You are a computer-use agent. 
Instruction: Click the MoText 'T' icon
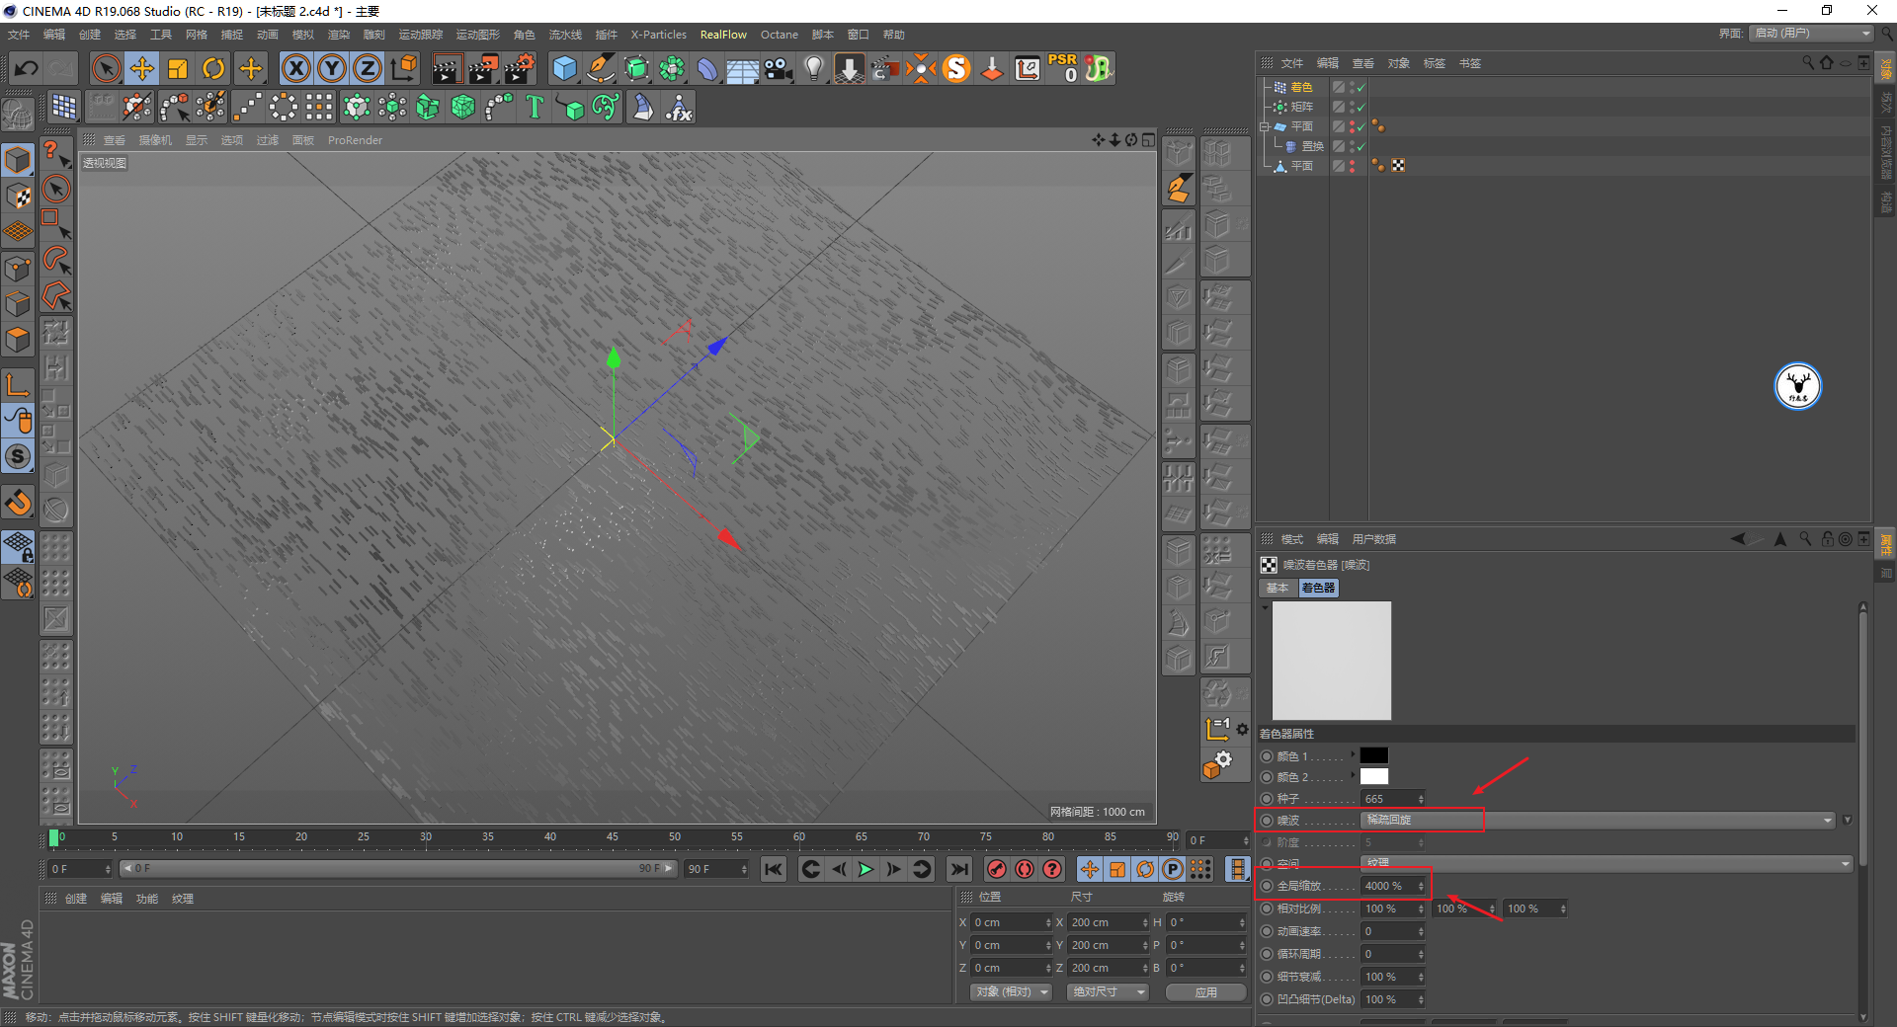pos(535,107)
